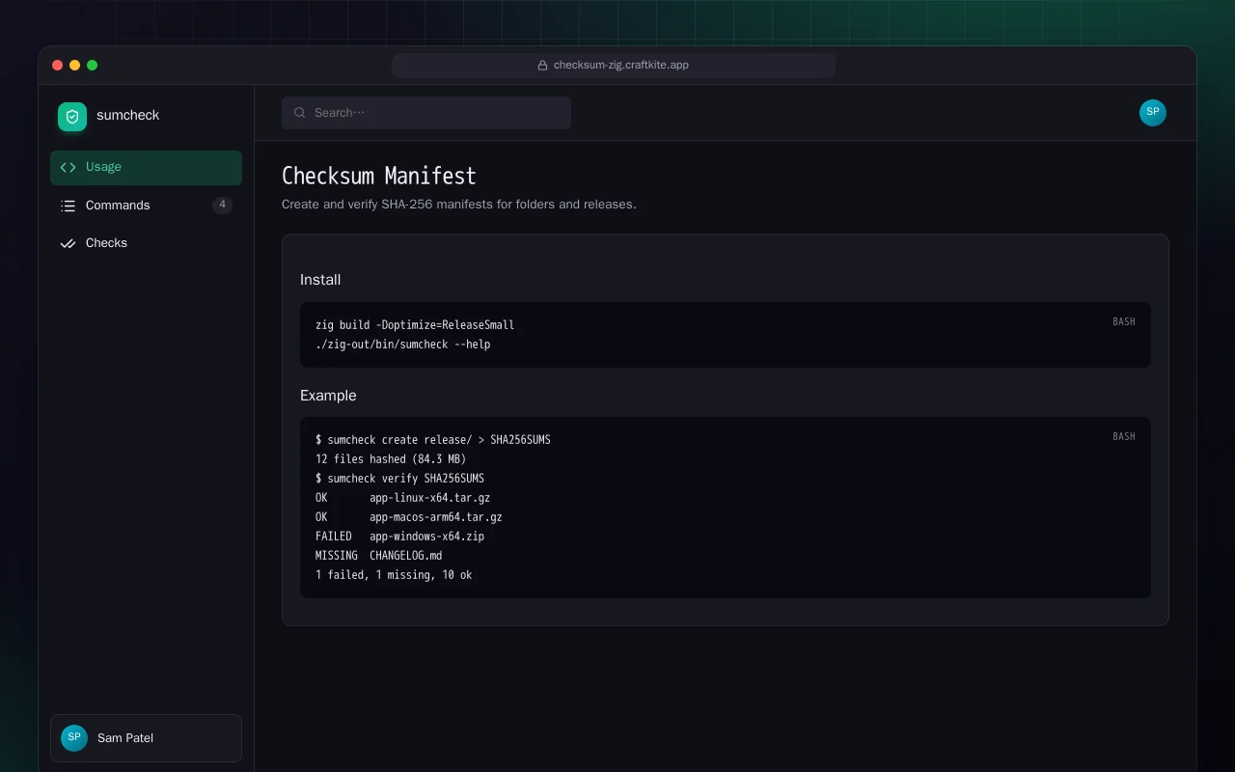1235x772 pixels.
Task: Click the SP avatar beside Sam Patel
Action: click(74, 738)
